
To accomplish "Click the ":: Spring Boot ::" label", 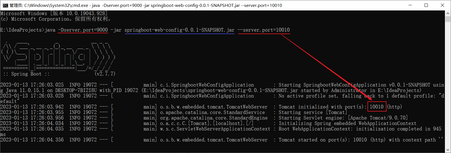I will coord(26,74).
